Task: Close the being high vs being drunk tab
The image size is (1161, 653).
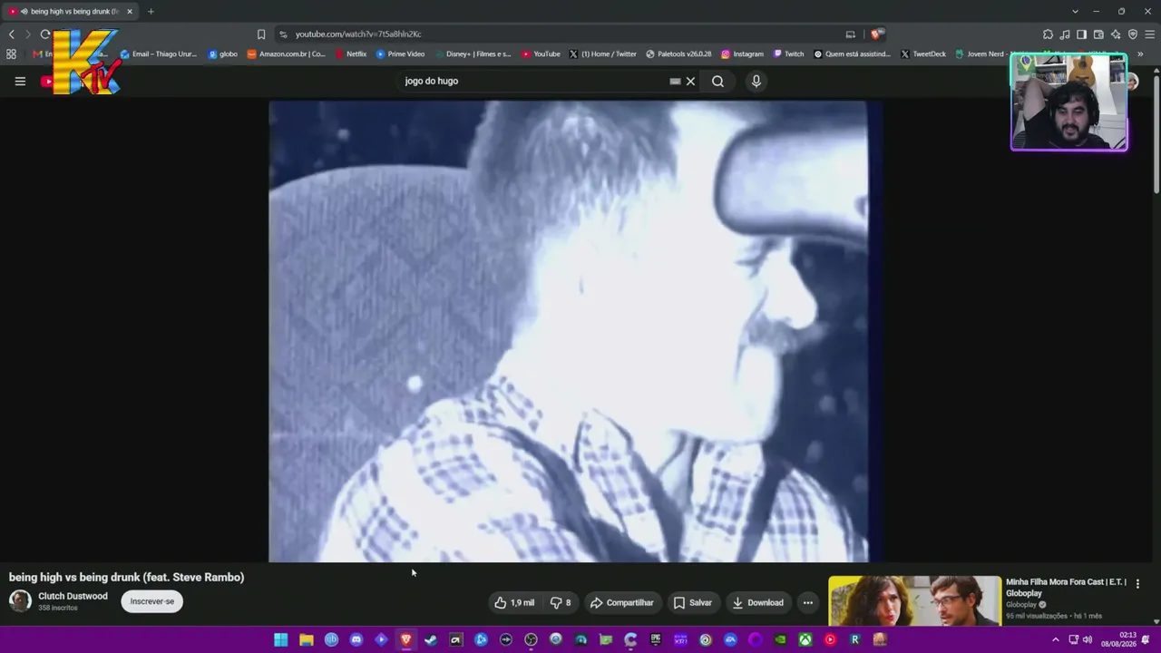Action: (x=130, y=12)
